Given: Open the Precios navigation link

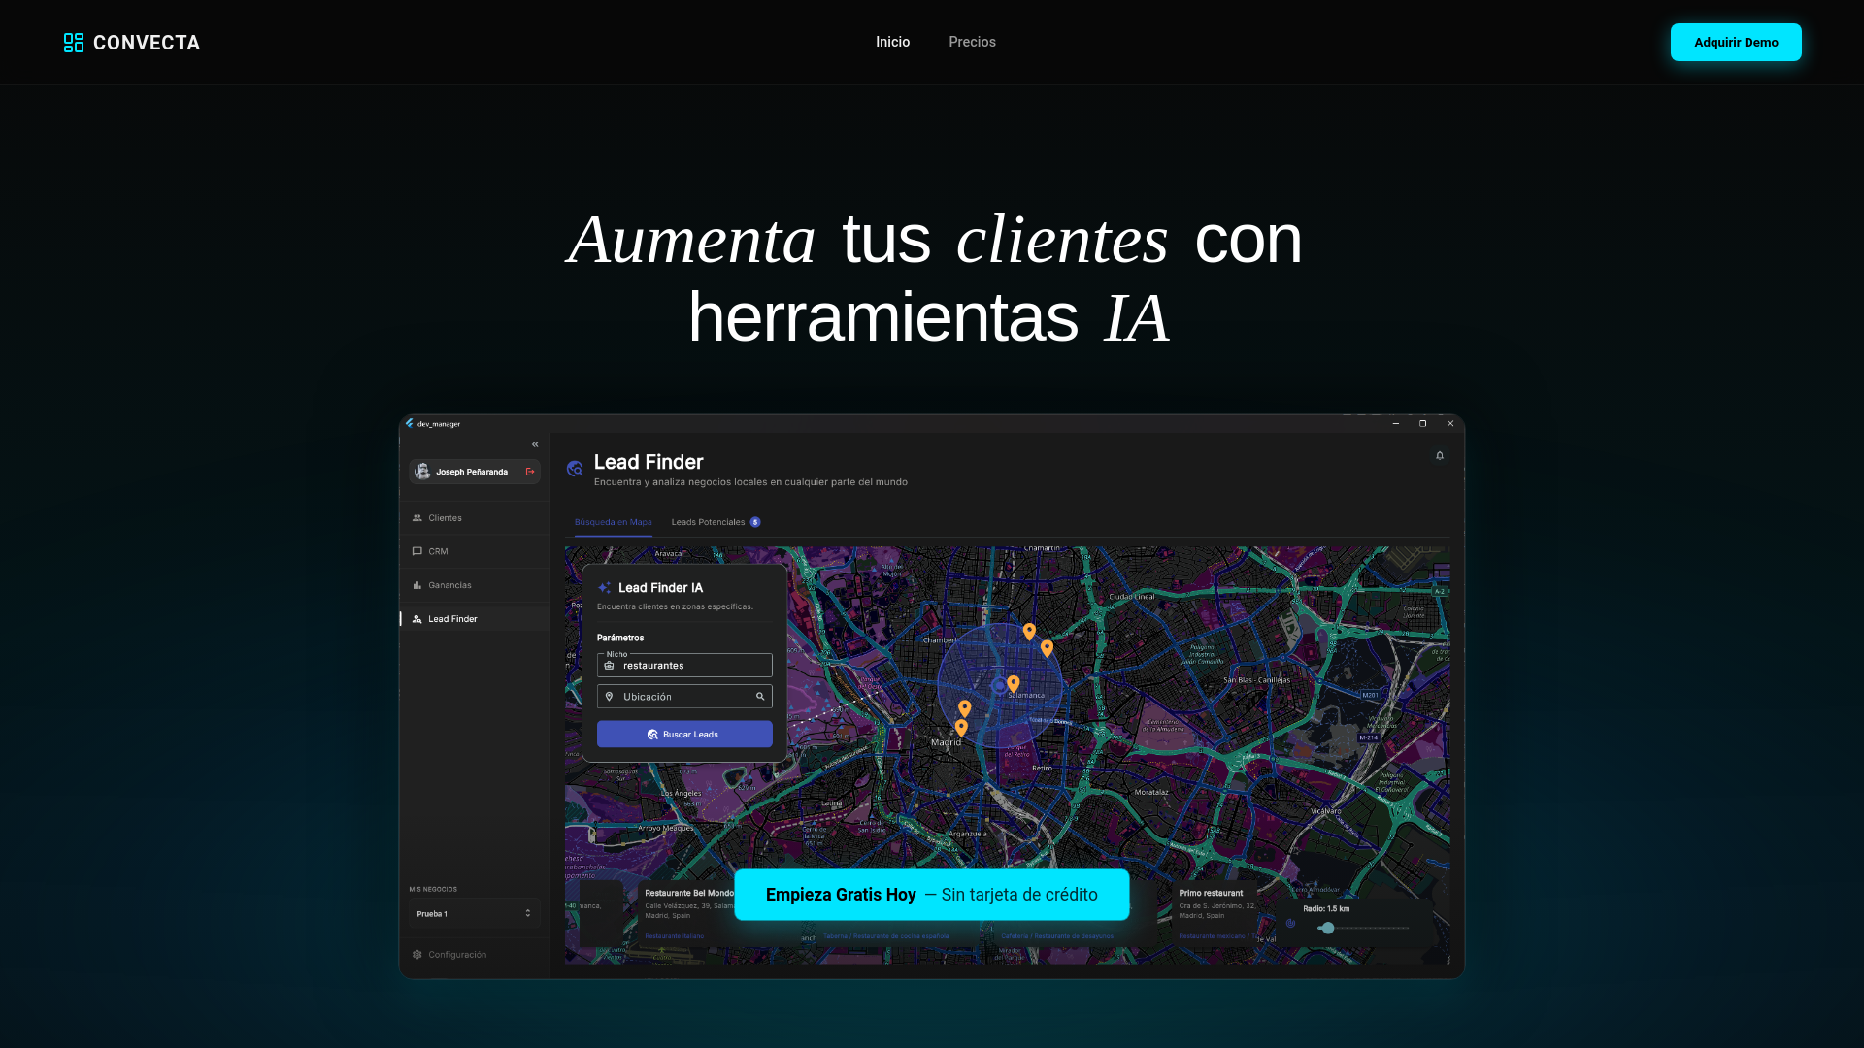Looking at the screenshot, I should pyautogui.click(x=972, y=42).
